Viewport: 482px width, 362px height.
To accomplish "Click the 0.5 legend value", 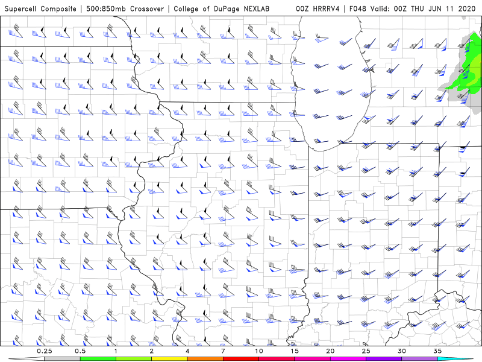I will point(80,351).
